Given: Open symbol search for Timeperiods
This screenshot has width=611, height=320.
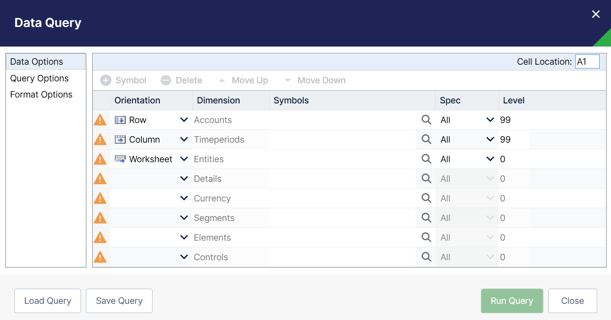Looking at the screenshot, I should [426, 140].
